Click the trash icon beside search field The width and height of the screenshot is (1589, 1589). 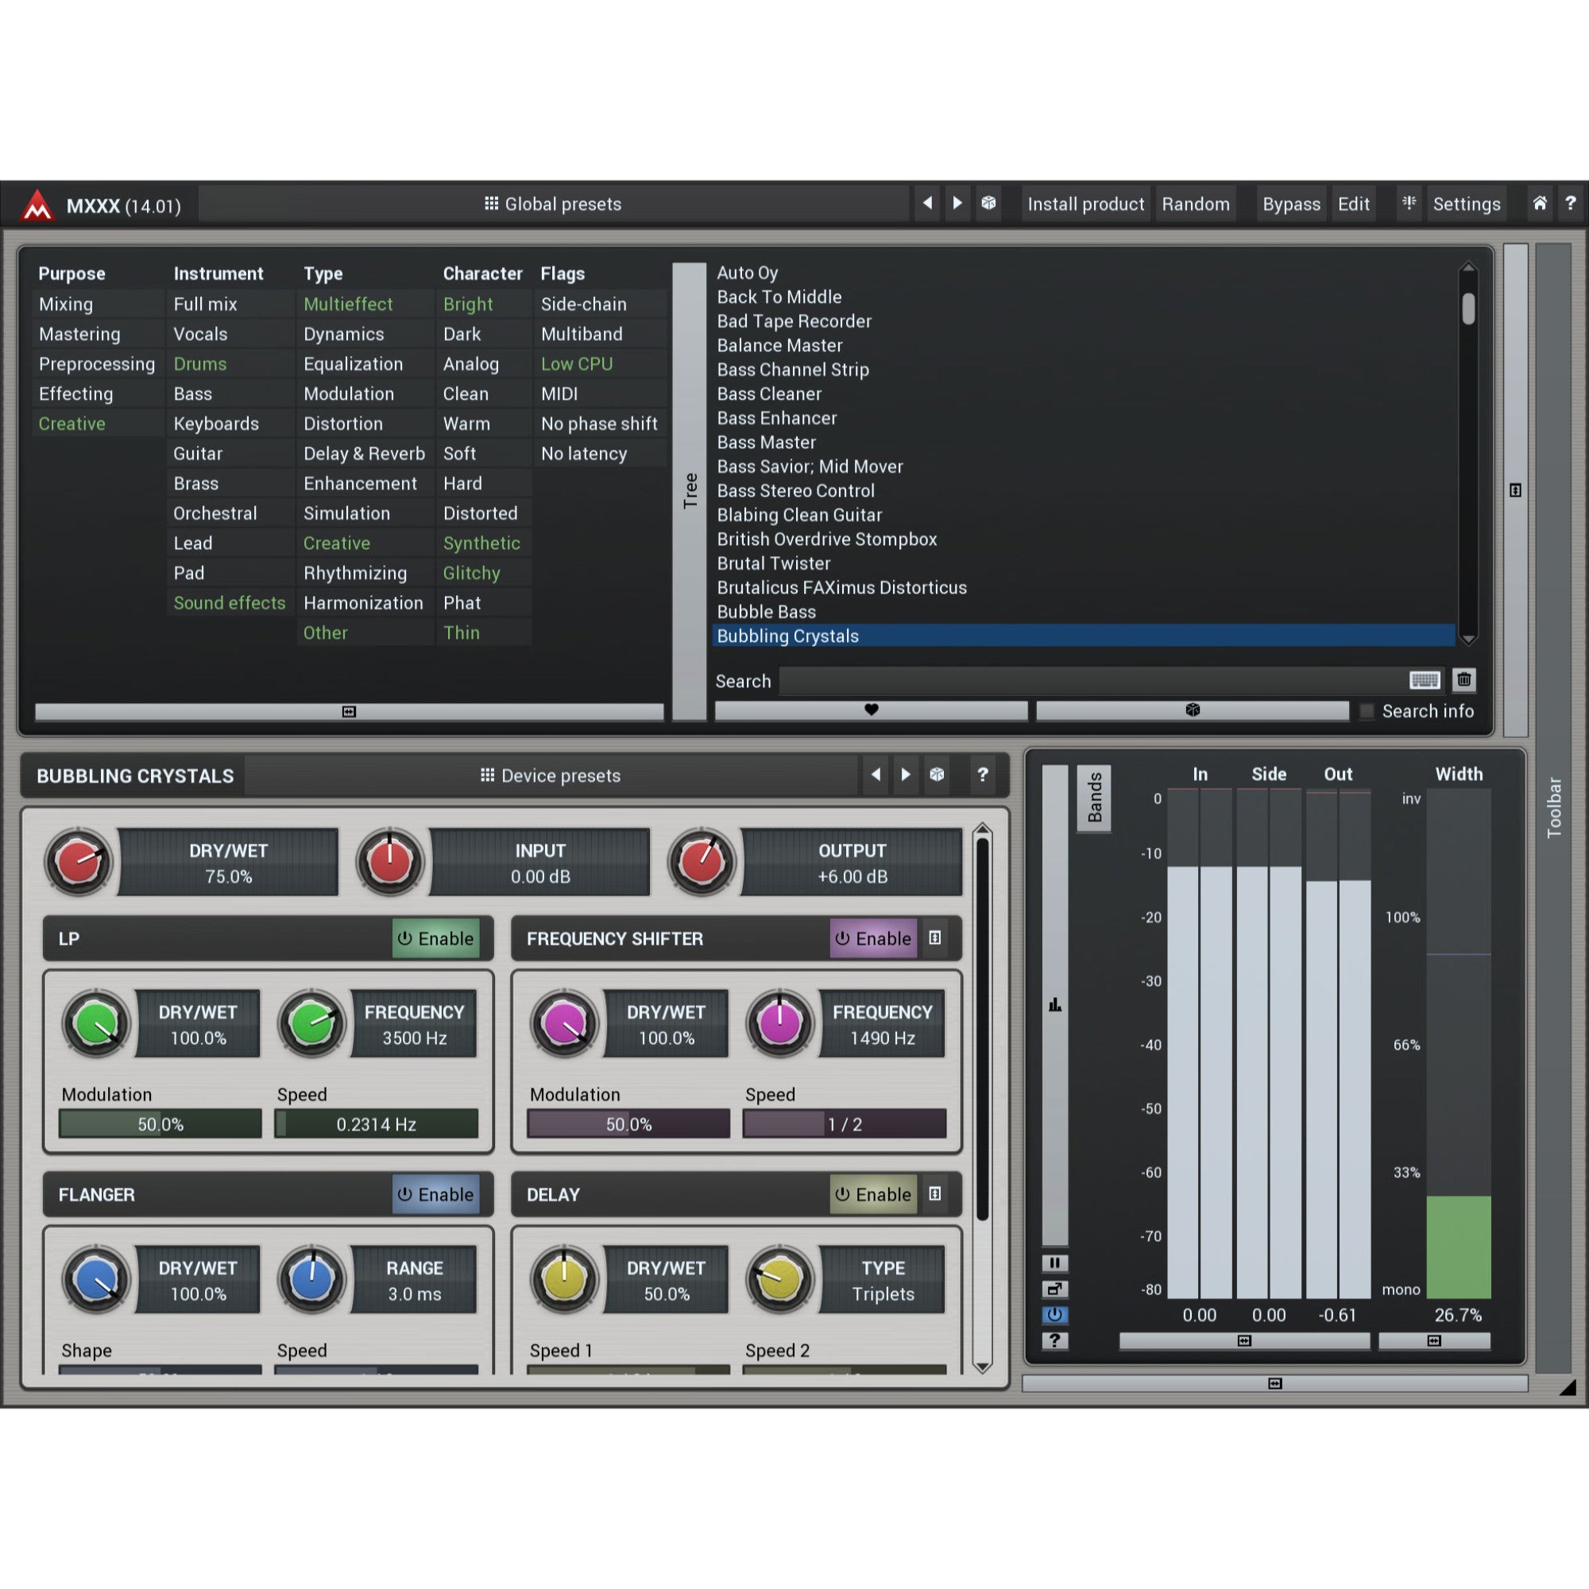pos(1464,680)
